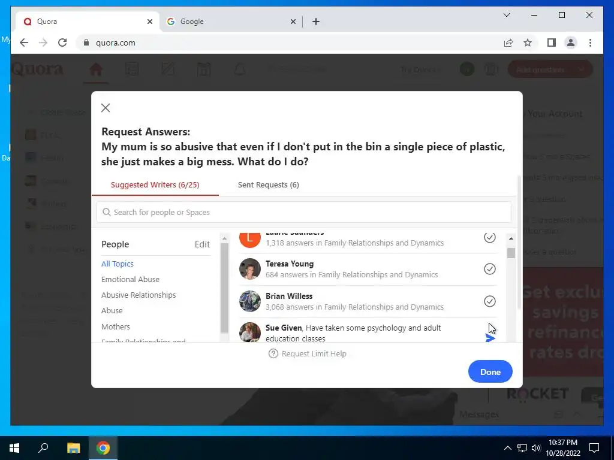
Task: Click Edit next to People heading
Action: pos(202,244)
